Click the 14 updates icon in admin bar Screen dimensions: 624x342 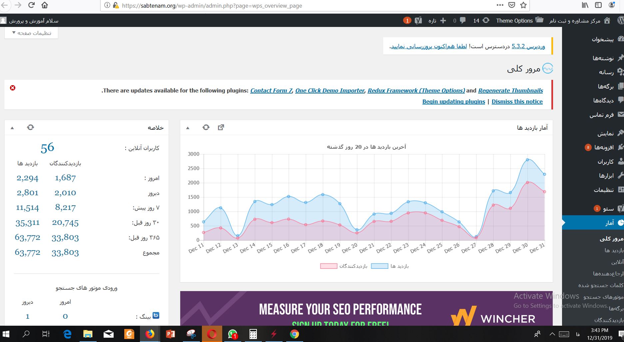tap(481, 21)
